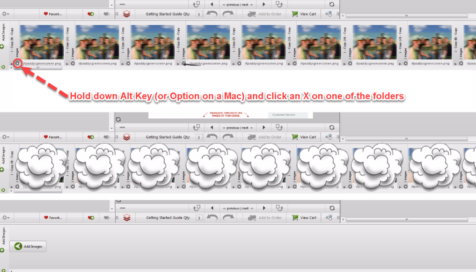
Task: Click the collapse side panel chevrons icon in top screenshot
Action: 329,14
